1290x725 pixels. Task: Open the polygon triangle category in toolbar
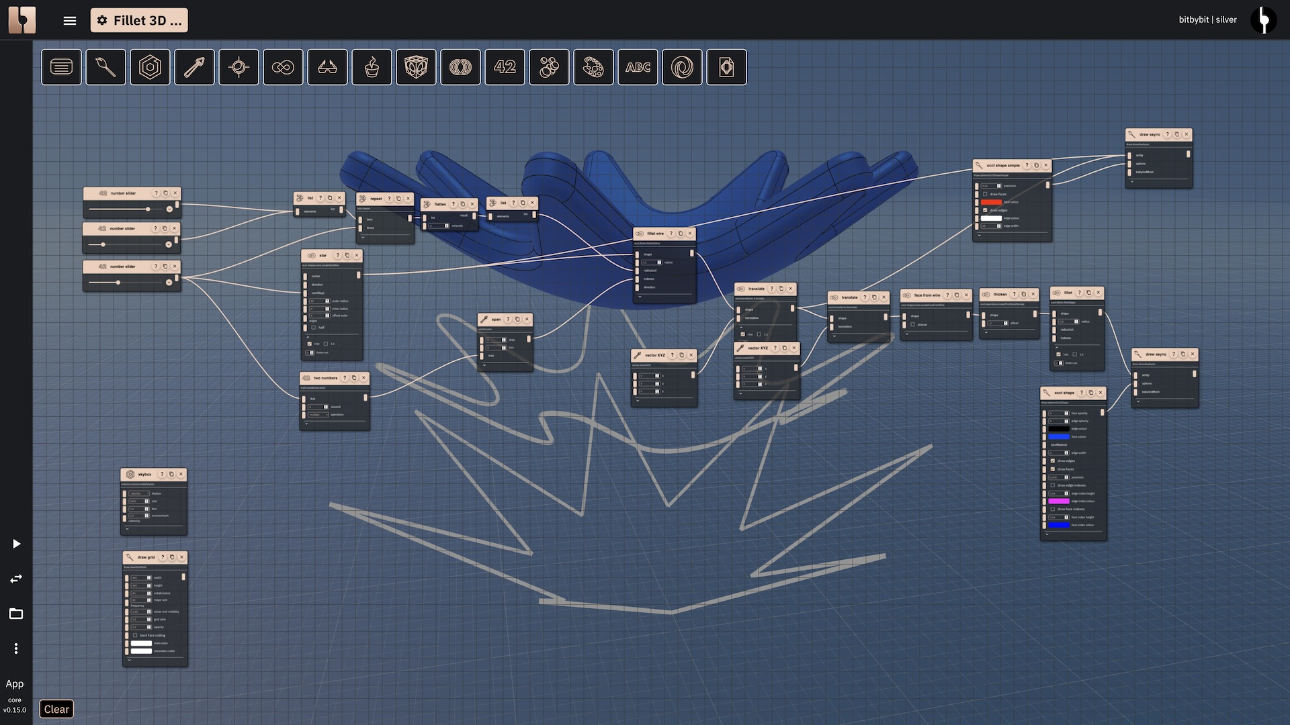(327, 67)
